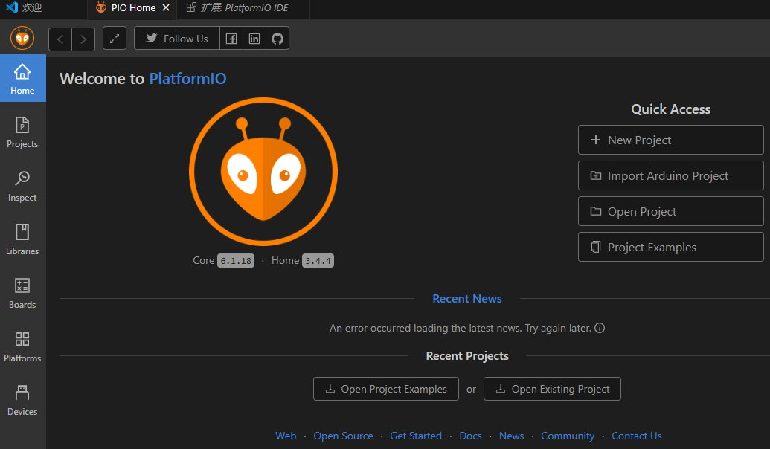Click the Open Existing Project button
Viewport: 770px width, 449px height.
[552, 389]
